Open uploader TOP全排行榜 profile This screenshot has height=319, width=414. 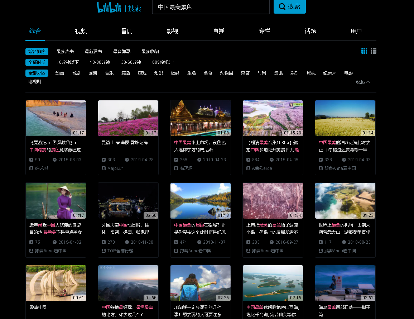tap(120, 251)
